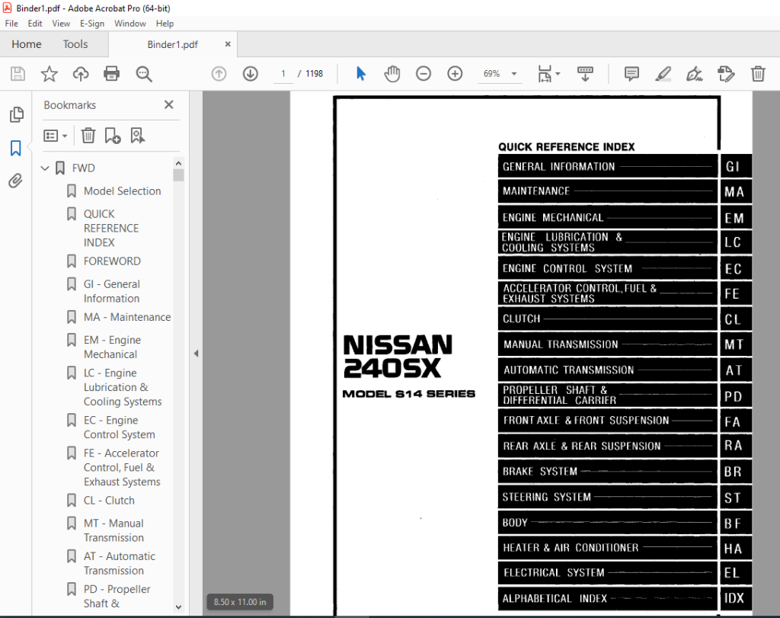780x618 pixels.
Task: Toggle the Bookmarks side panel icon
Action: [16, 148]
